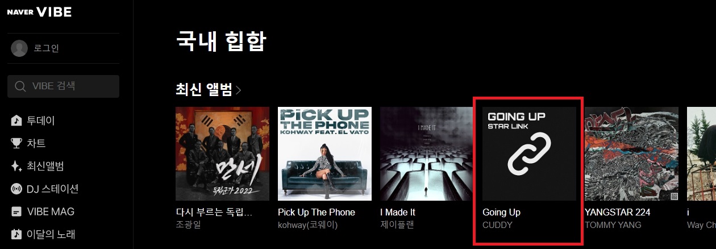Focus the VIBE 검색 search field
716x249 pixels.
(x=64, y=86)
